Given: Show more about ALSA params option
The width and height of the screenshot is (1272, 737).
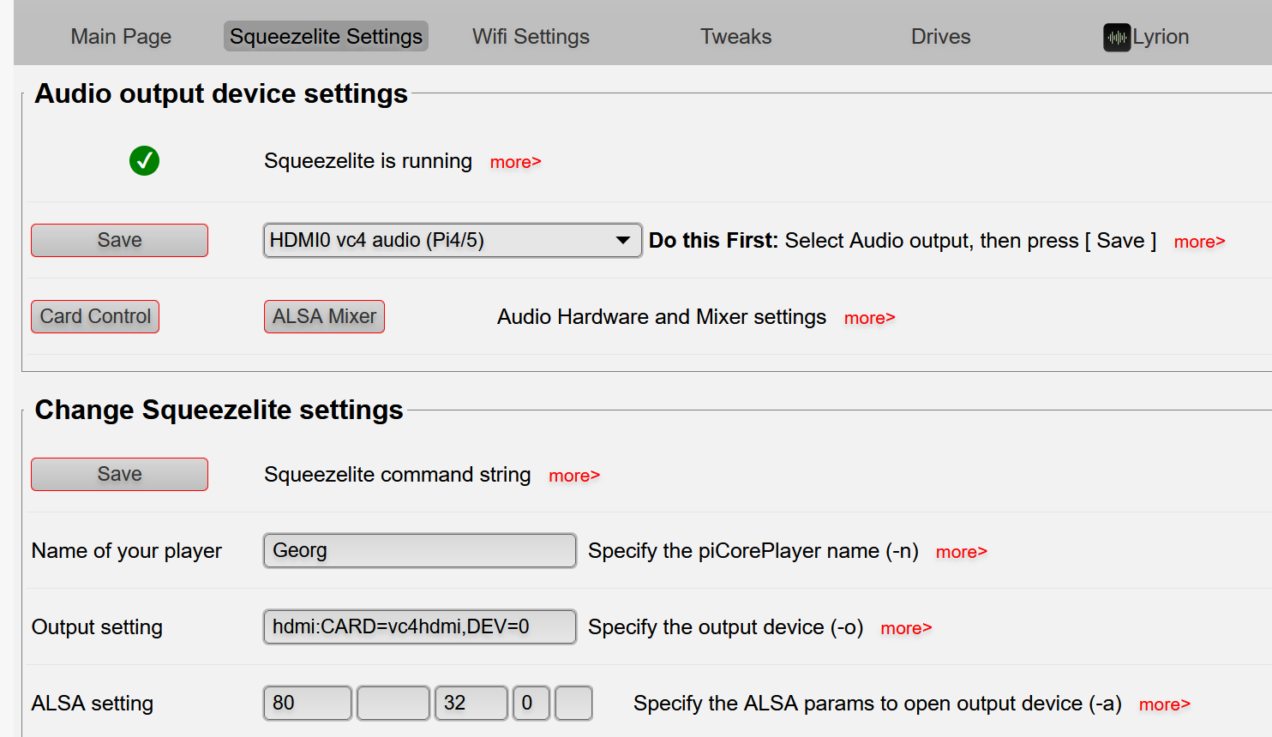Looking at the screenshot, I should (x=1164, y=704).
